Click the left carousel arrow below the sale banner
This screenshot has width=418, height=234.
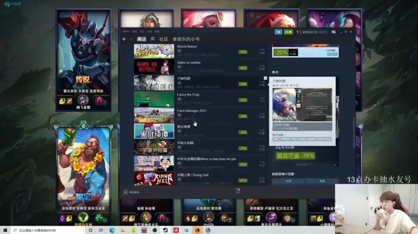click(276, 165)
